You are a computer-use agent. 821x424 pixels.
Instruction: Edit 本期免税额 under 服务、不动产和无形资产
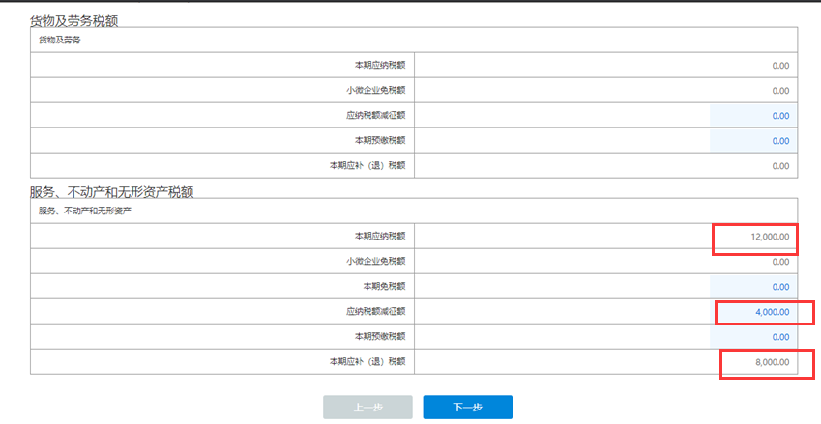tap(753, 287)
